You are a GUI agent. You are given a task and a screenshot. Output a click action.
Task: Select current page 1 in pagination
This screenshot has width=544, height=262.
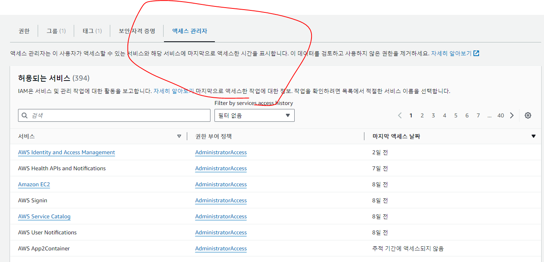tap(411, 115)
